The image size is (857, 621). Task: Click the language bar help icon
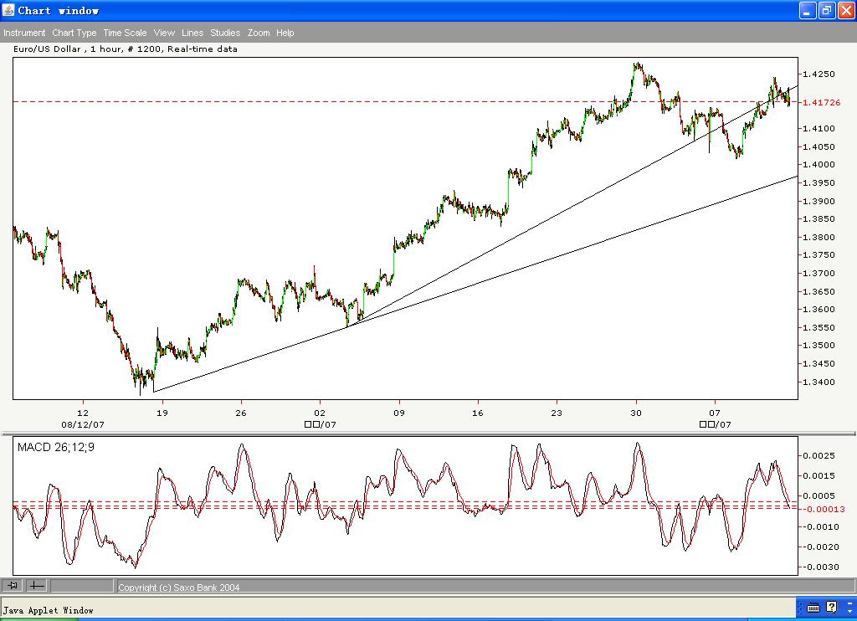pos(831,607)
